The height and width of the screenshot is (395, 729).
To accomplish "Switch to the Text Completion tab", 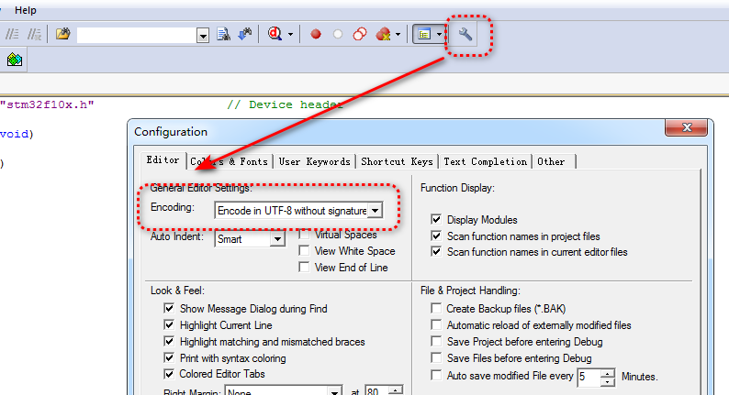I will tap(486, 161).
